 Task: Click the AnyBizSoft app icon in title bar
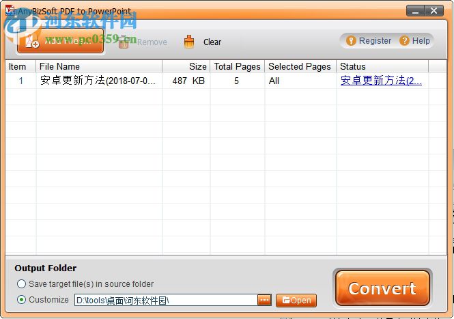[10, 10]
